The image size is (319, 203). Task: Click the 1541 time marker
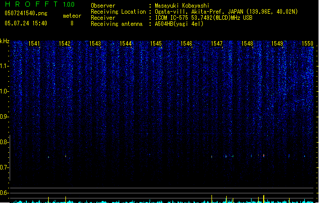click(34, 44)
